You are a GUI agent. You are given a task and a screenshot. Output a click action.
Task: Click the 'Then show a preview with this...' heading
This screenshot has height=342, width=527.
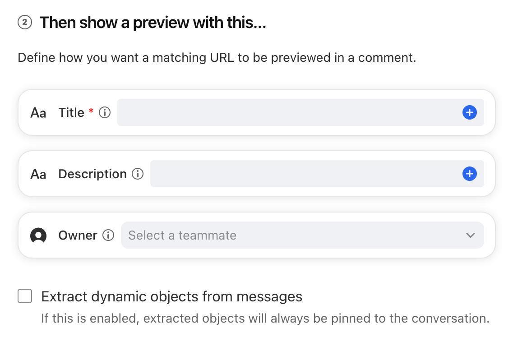(x=153, y=23)
